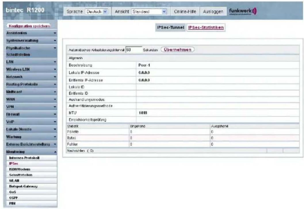Click the update interval input field
The image size is (304, 209).
[134, 50]
